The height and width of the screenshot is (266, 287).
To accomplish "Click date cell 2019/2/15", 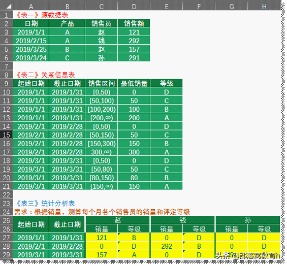I will pyautogui.click(x=31, y=41).
